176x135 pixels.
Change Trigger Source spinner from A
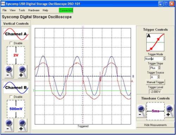coord(158,77)
